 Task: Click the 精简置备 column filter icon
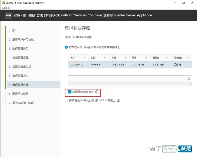tap(188, 58)
